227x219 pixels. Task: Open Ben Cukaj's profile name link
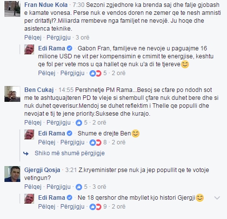[x=39, y=90]
